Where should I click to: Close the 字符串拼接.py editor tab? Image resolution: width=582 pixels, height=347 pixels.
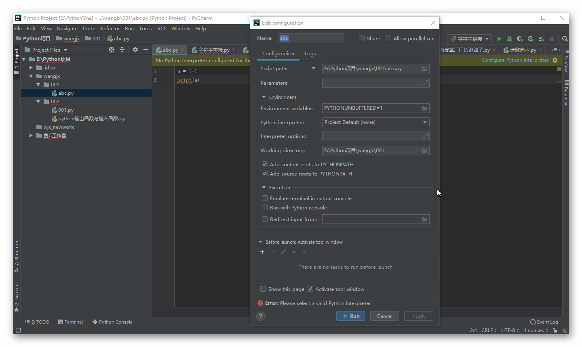[234, 50]
